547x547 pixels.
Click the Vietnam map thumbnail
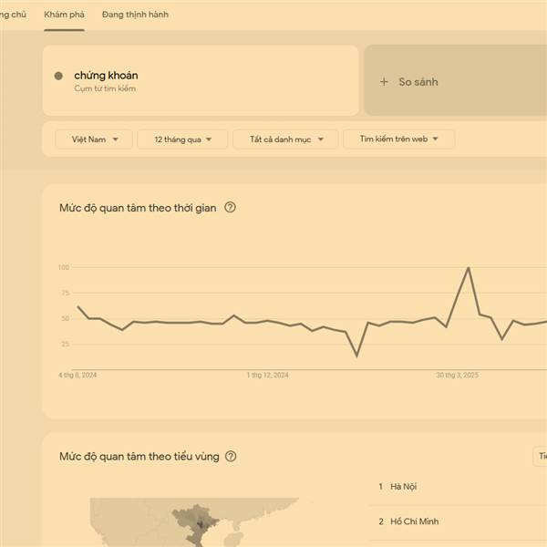tap(194, 522)
